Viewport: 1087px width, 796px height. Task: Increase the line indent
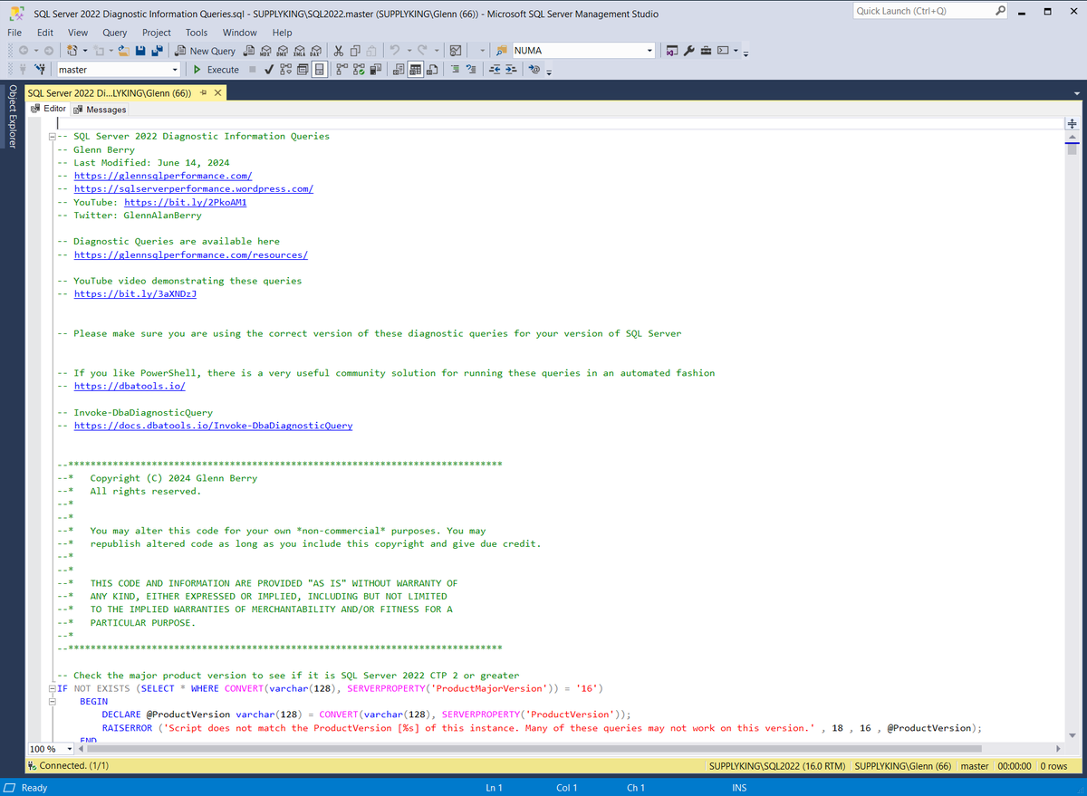[511, 70]
